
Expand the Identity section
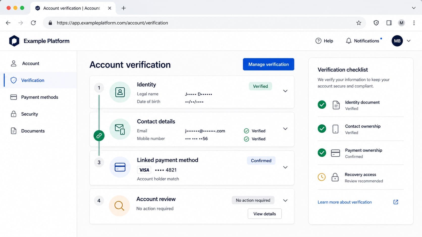tap(285, 91)
